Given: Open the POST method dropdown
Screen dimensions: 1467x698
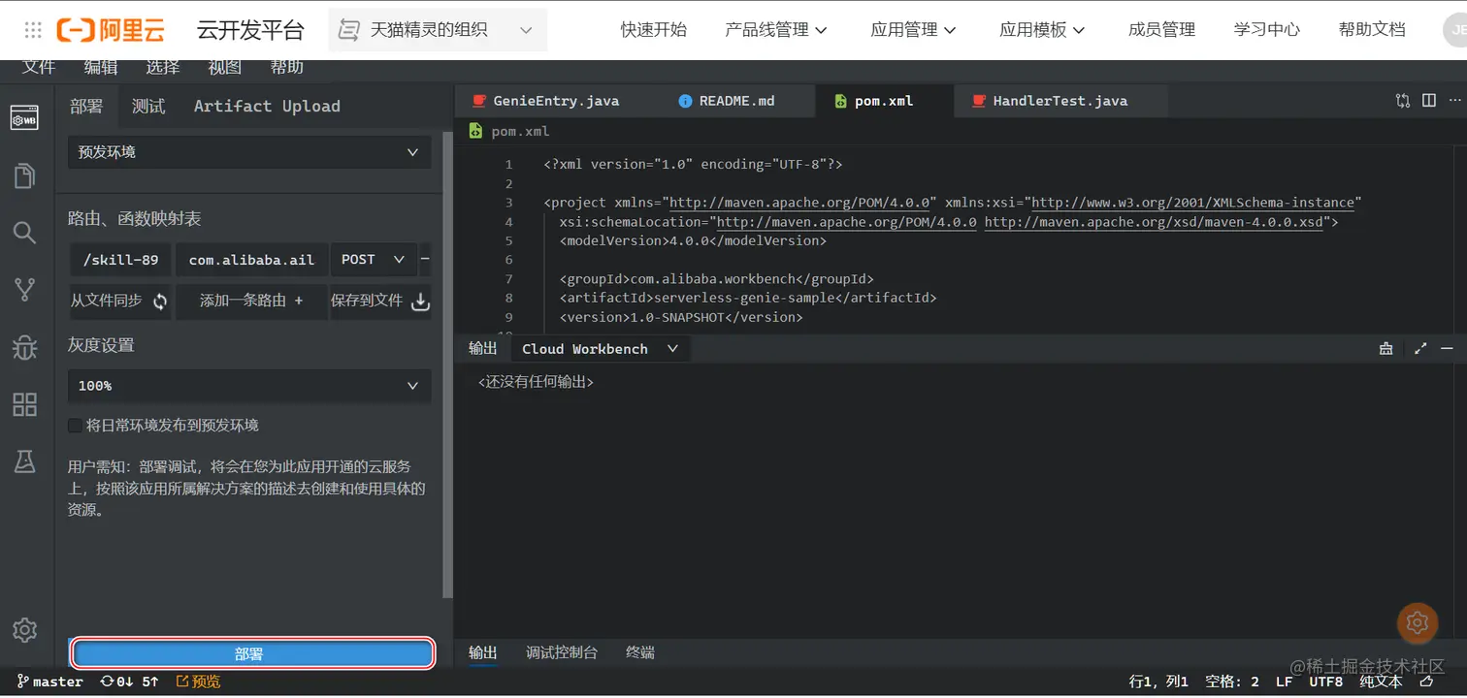Looking at the screenshot, I should (x=374, y=259).
